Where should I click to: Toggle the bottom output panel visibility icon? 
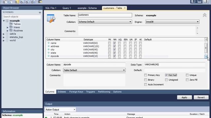coord(199,1)
